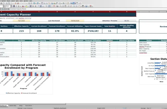Click the Add Decimal Place icon

(x=68, y=6)
